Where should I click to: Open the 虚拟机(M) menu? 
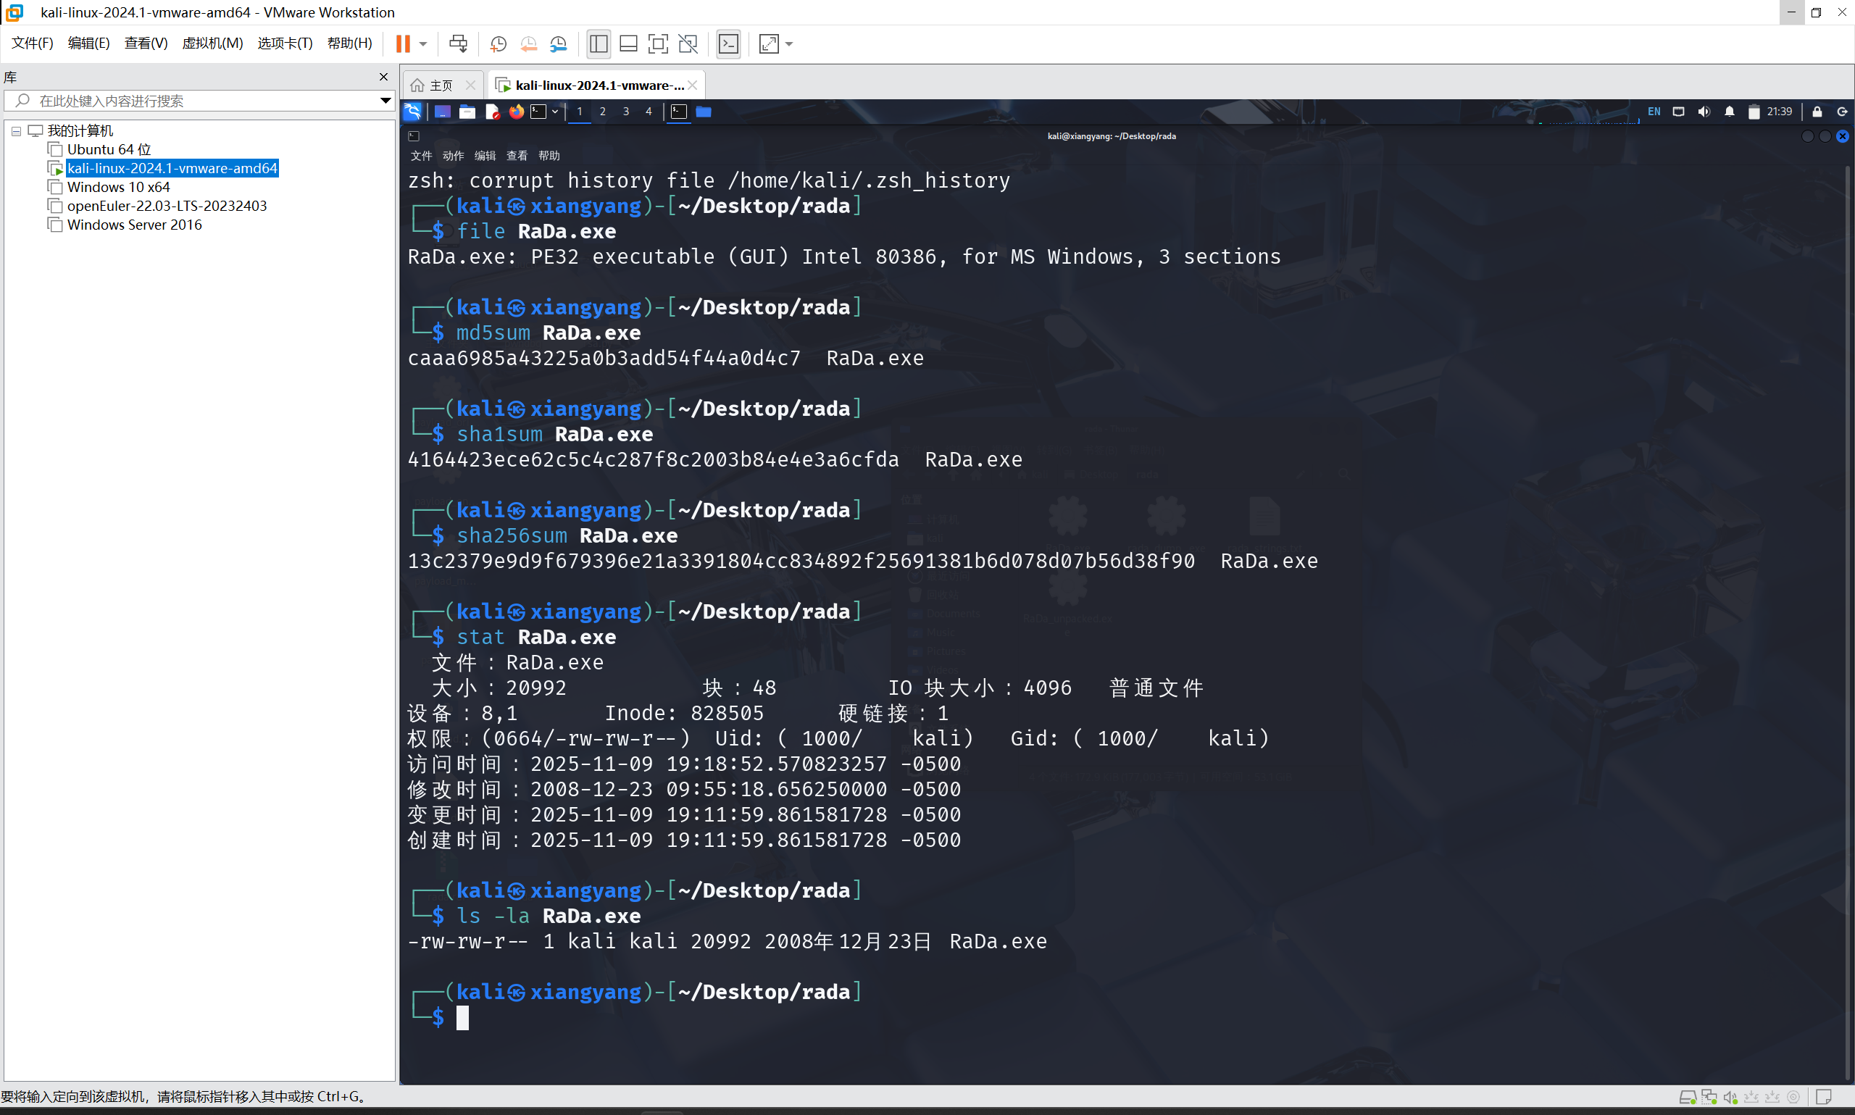(212, 43)
